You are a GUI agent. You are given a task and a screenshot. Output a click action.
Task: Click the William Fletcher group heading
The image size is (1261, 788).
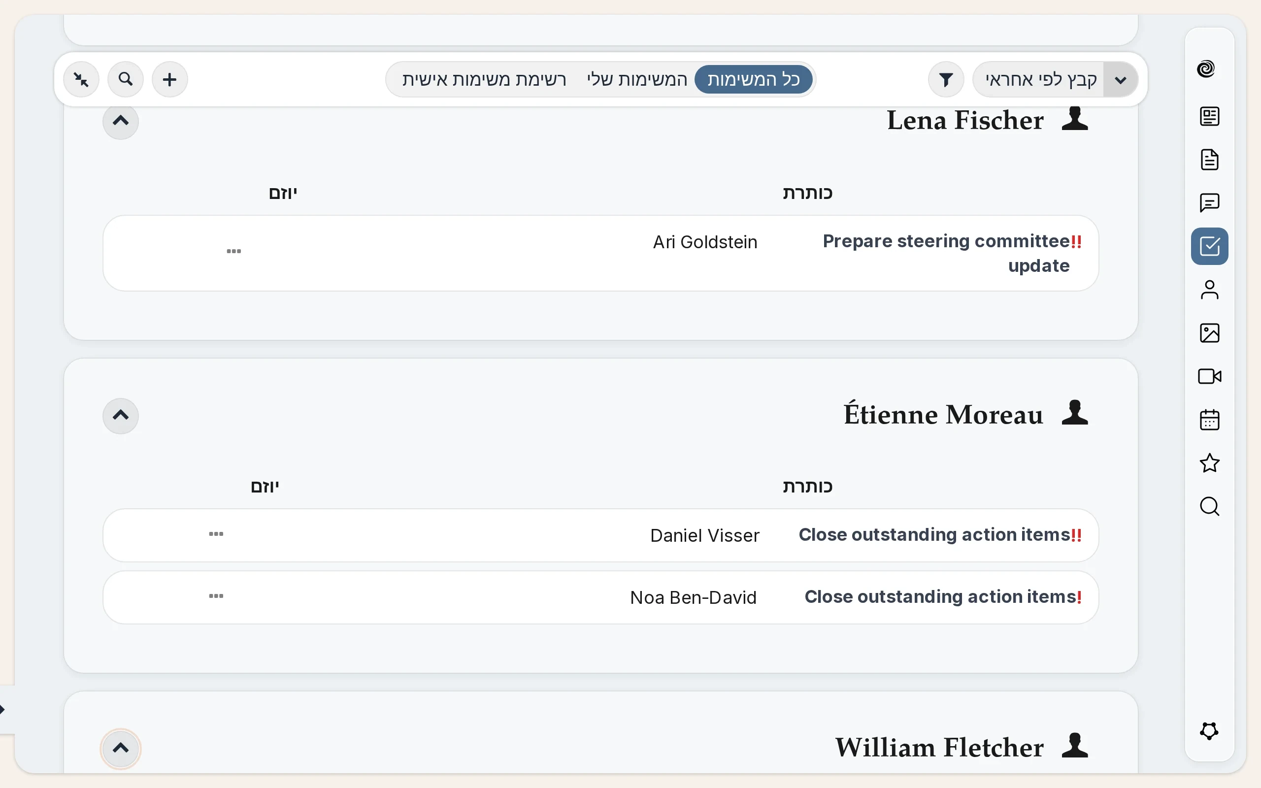point(939,747)
